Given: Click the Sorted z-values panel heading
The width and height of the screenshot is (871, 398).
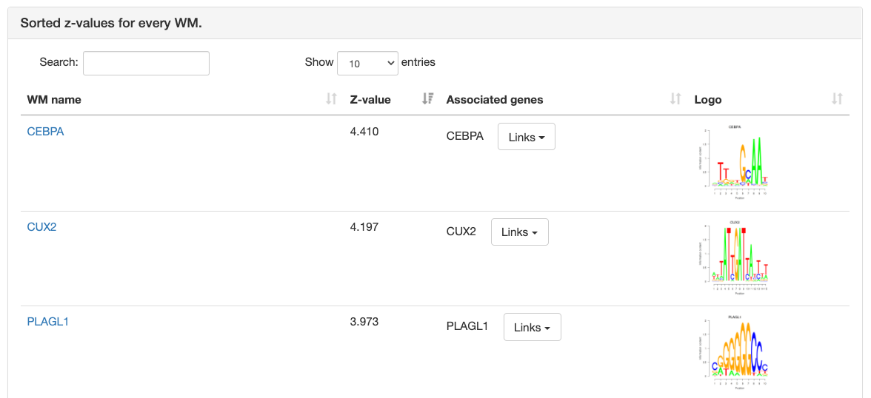Looking at the screenshot, I should click(x=111, y=23).
